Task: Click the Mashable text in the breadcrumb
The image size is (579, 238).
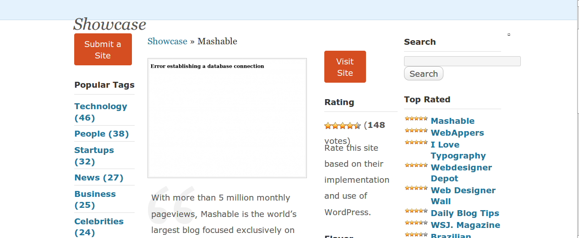Action: pos(217,41)
